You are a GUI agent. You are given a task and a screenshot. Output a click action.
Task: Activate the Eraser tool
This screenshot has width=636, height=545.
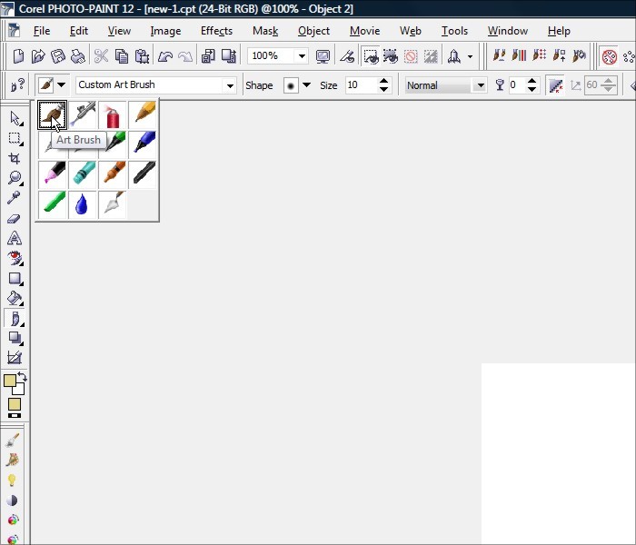15,218
